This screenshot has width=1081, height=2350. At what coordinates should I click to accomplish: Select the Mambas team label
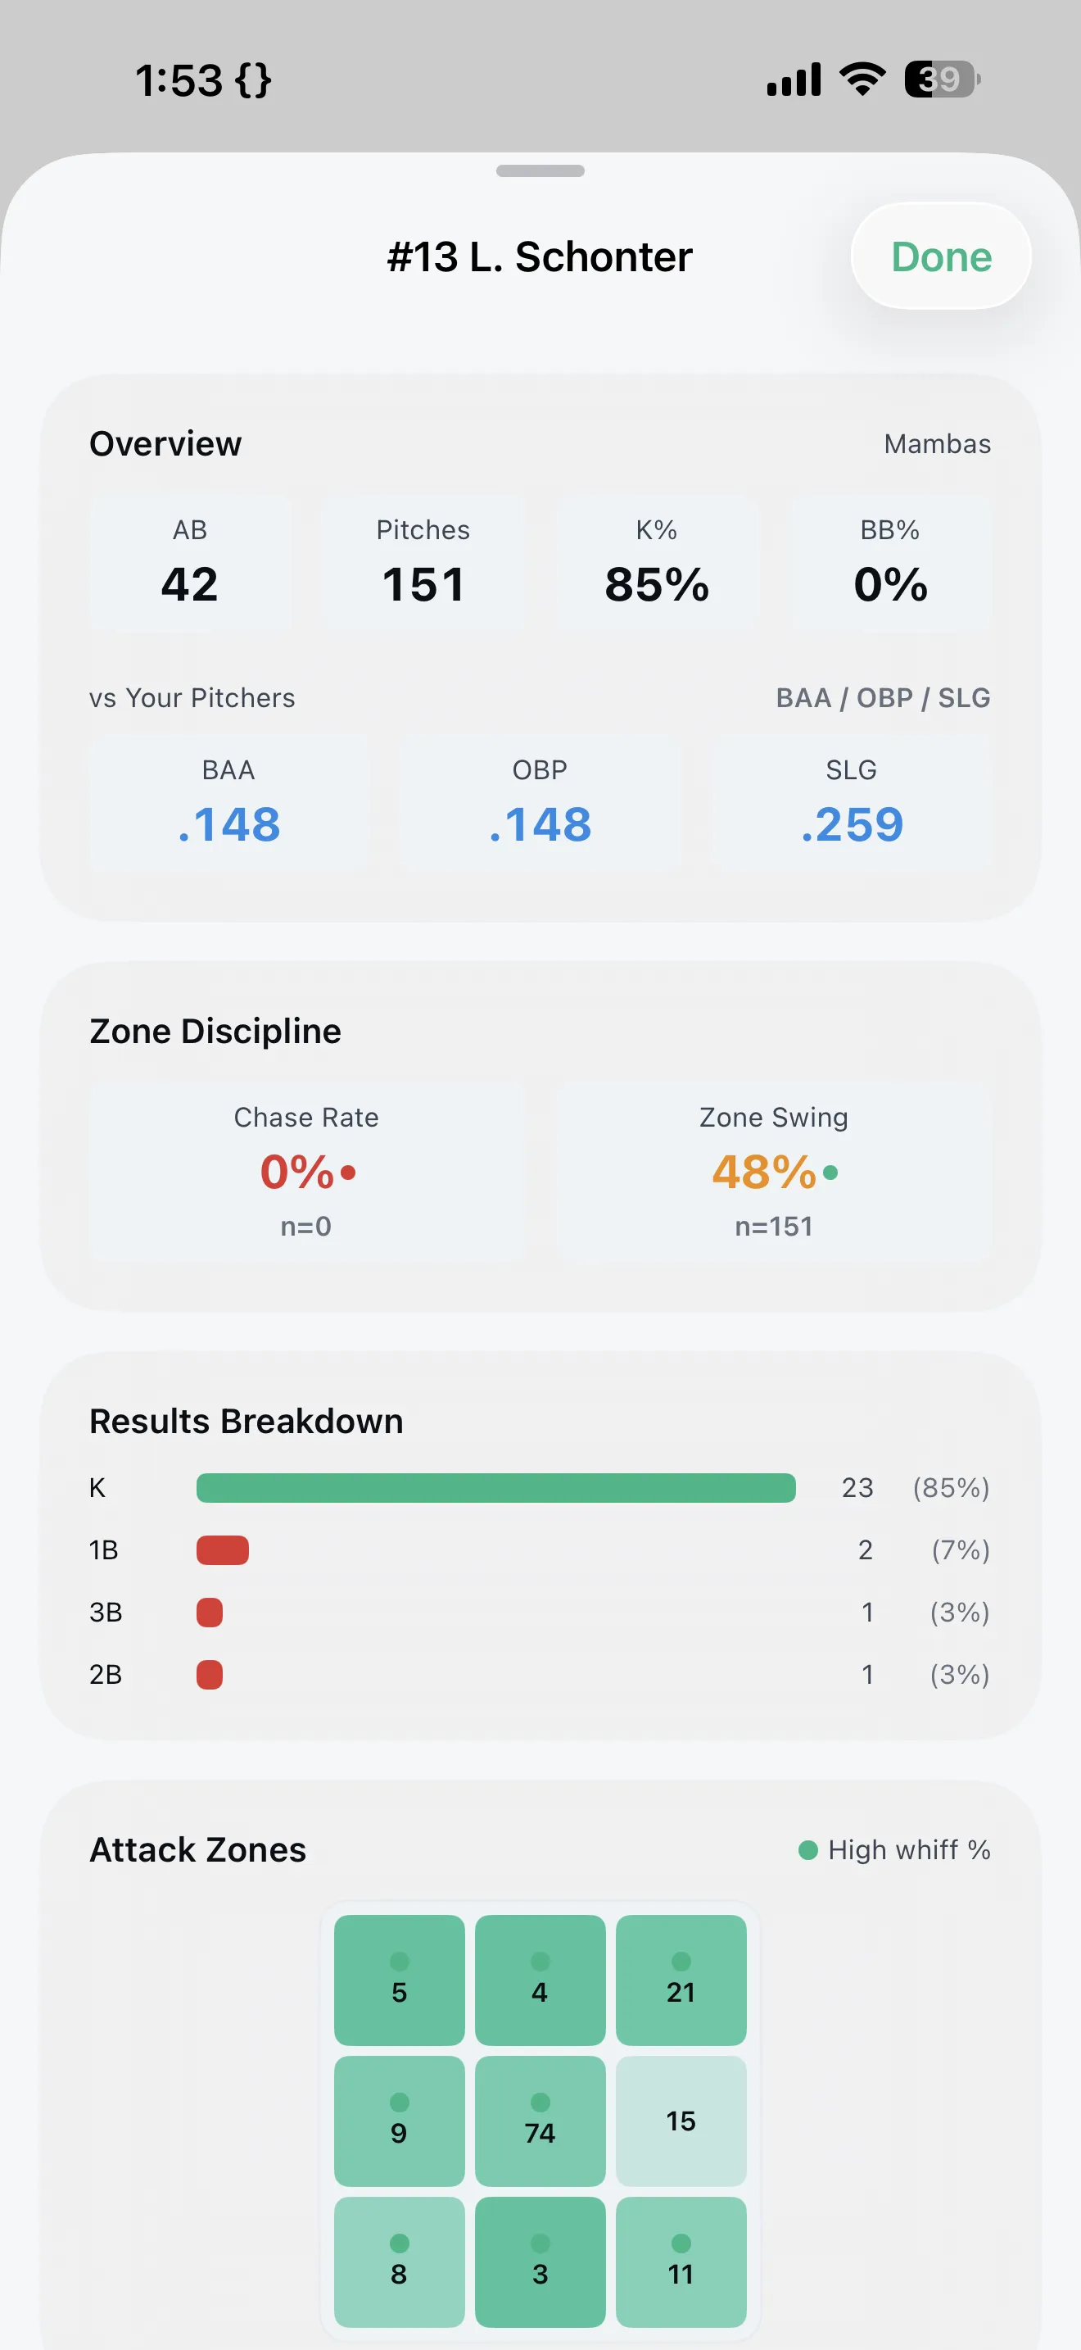coord(937,444)
